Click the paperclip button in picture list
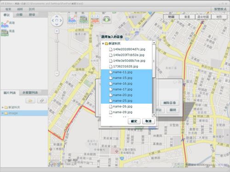 [42, 100]
